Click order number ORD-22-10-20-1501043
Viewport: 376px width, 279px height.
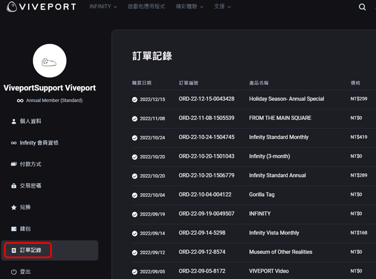coord(207,156)
